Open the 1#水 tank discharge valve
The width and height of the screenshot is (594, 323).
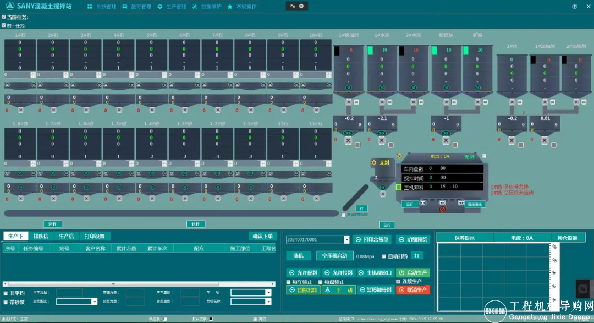coord(512,102)
